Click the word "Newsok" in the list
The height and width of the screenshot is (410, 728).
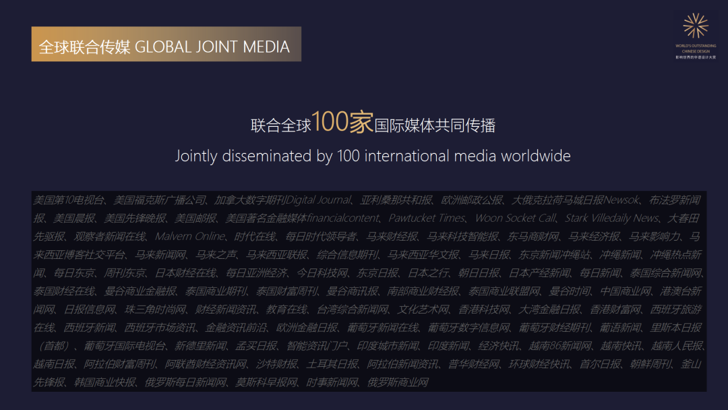click(621, 200)
